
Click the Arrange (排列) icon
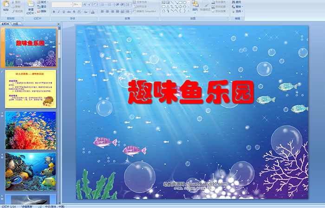pos(195,4)
